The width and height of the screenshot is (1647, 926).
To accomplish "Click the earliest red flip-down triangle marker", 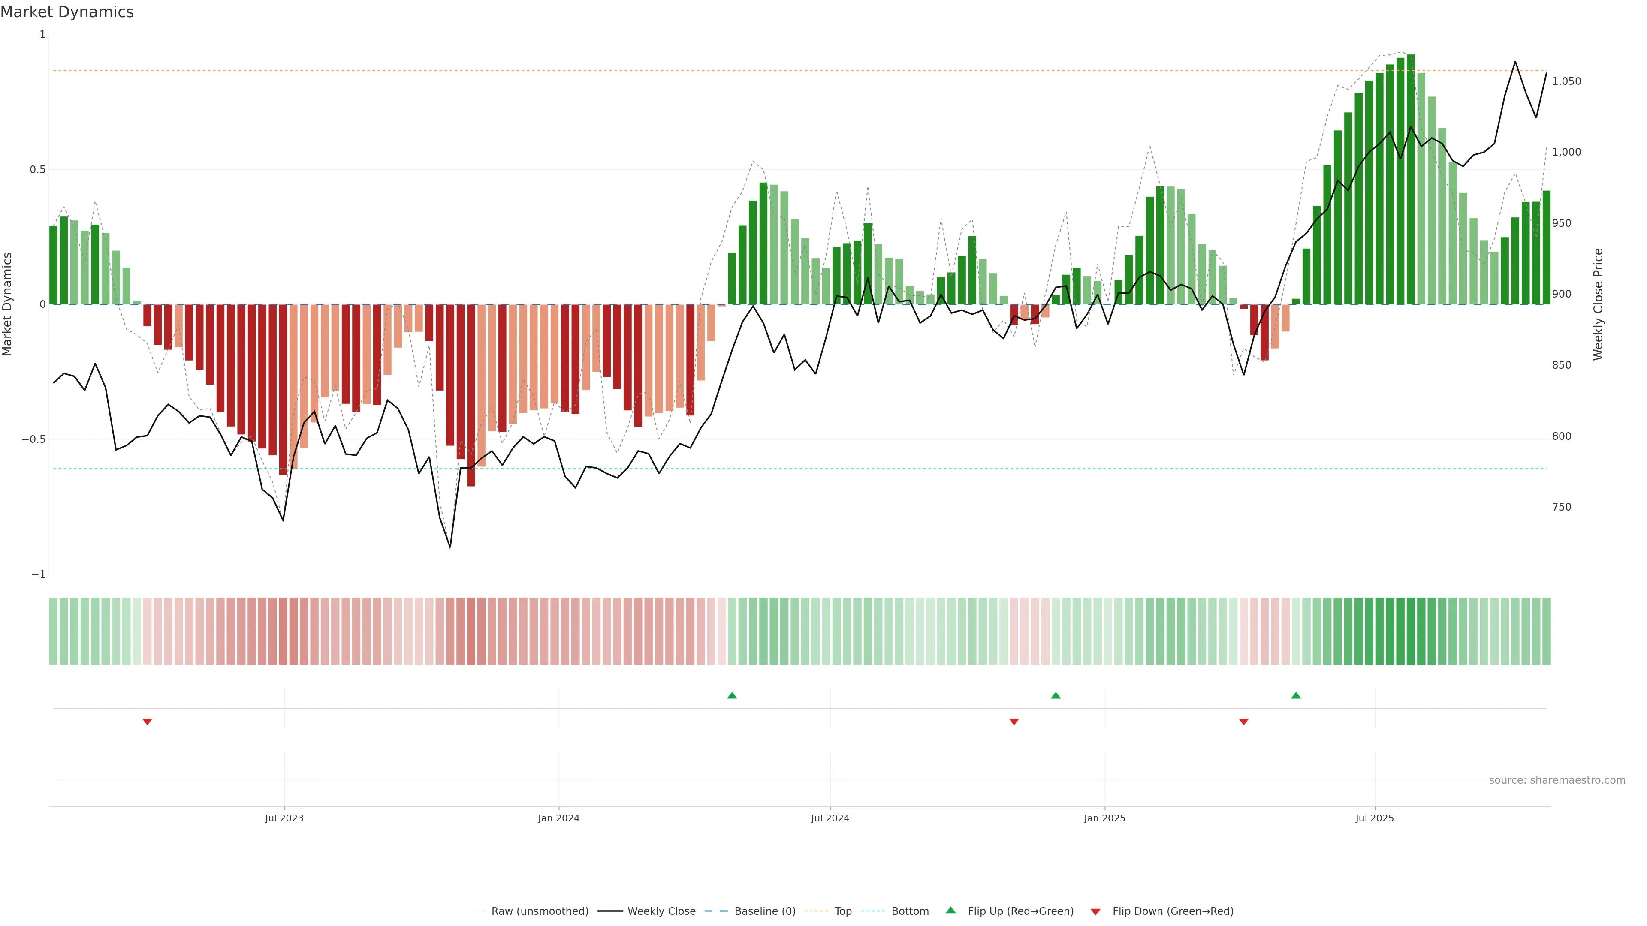I will pos(147,722).
